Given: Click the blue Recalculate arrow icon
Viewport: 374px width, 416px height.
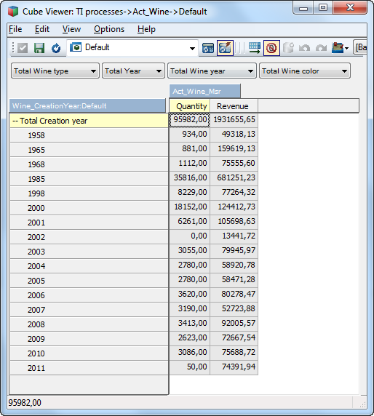Looking at the screenshot, I should (x=56, y=48).
